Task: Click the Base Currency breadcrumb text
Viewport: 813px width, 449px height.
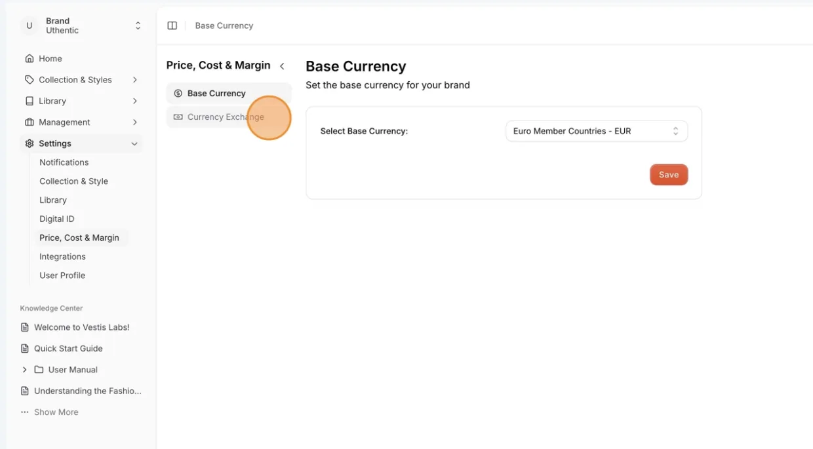Action: tap(224, 26)
